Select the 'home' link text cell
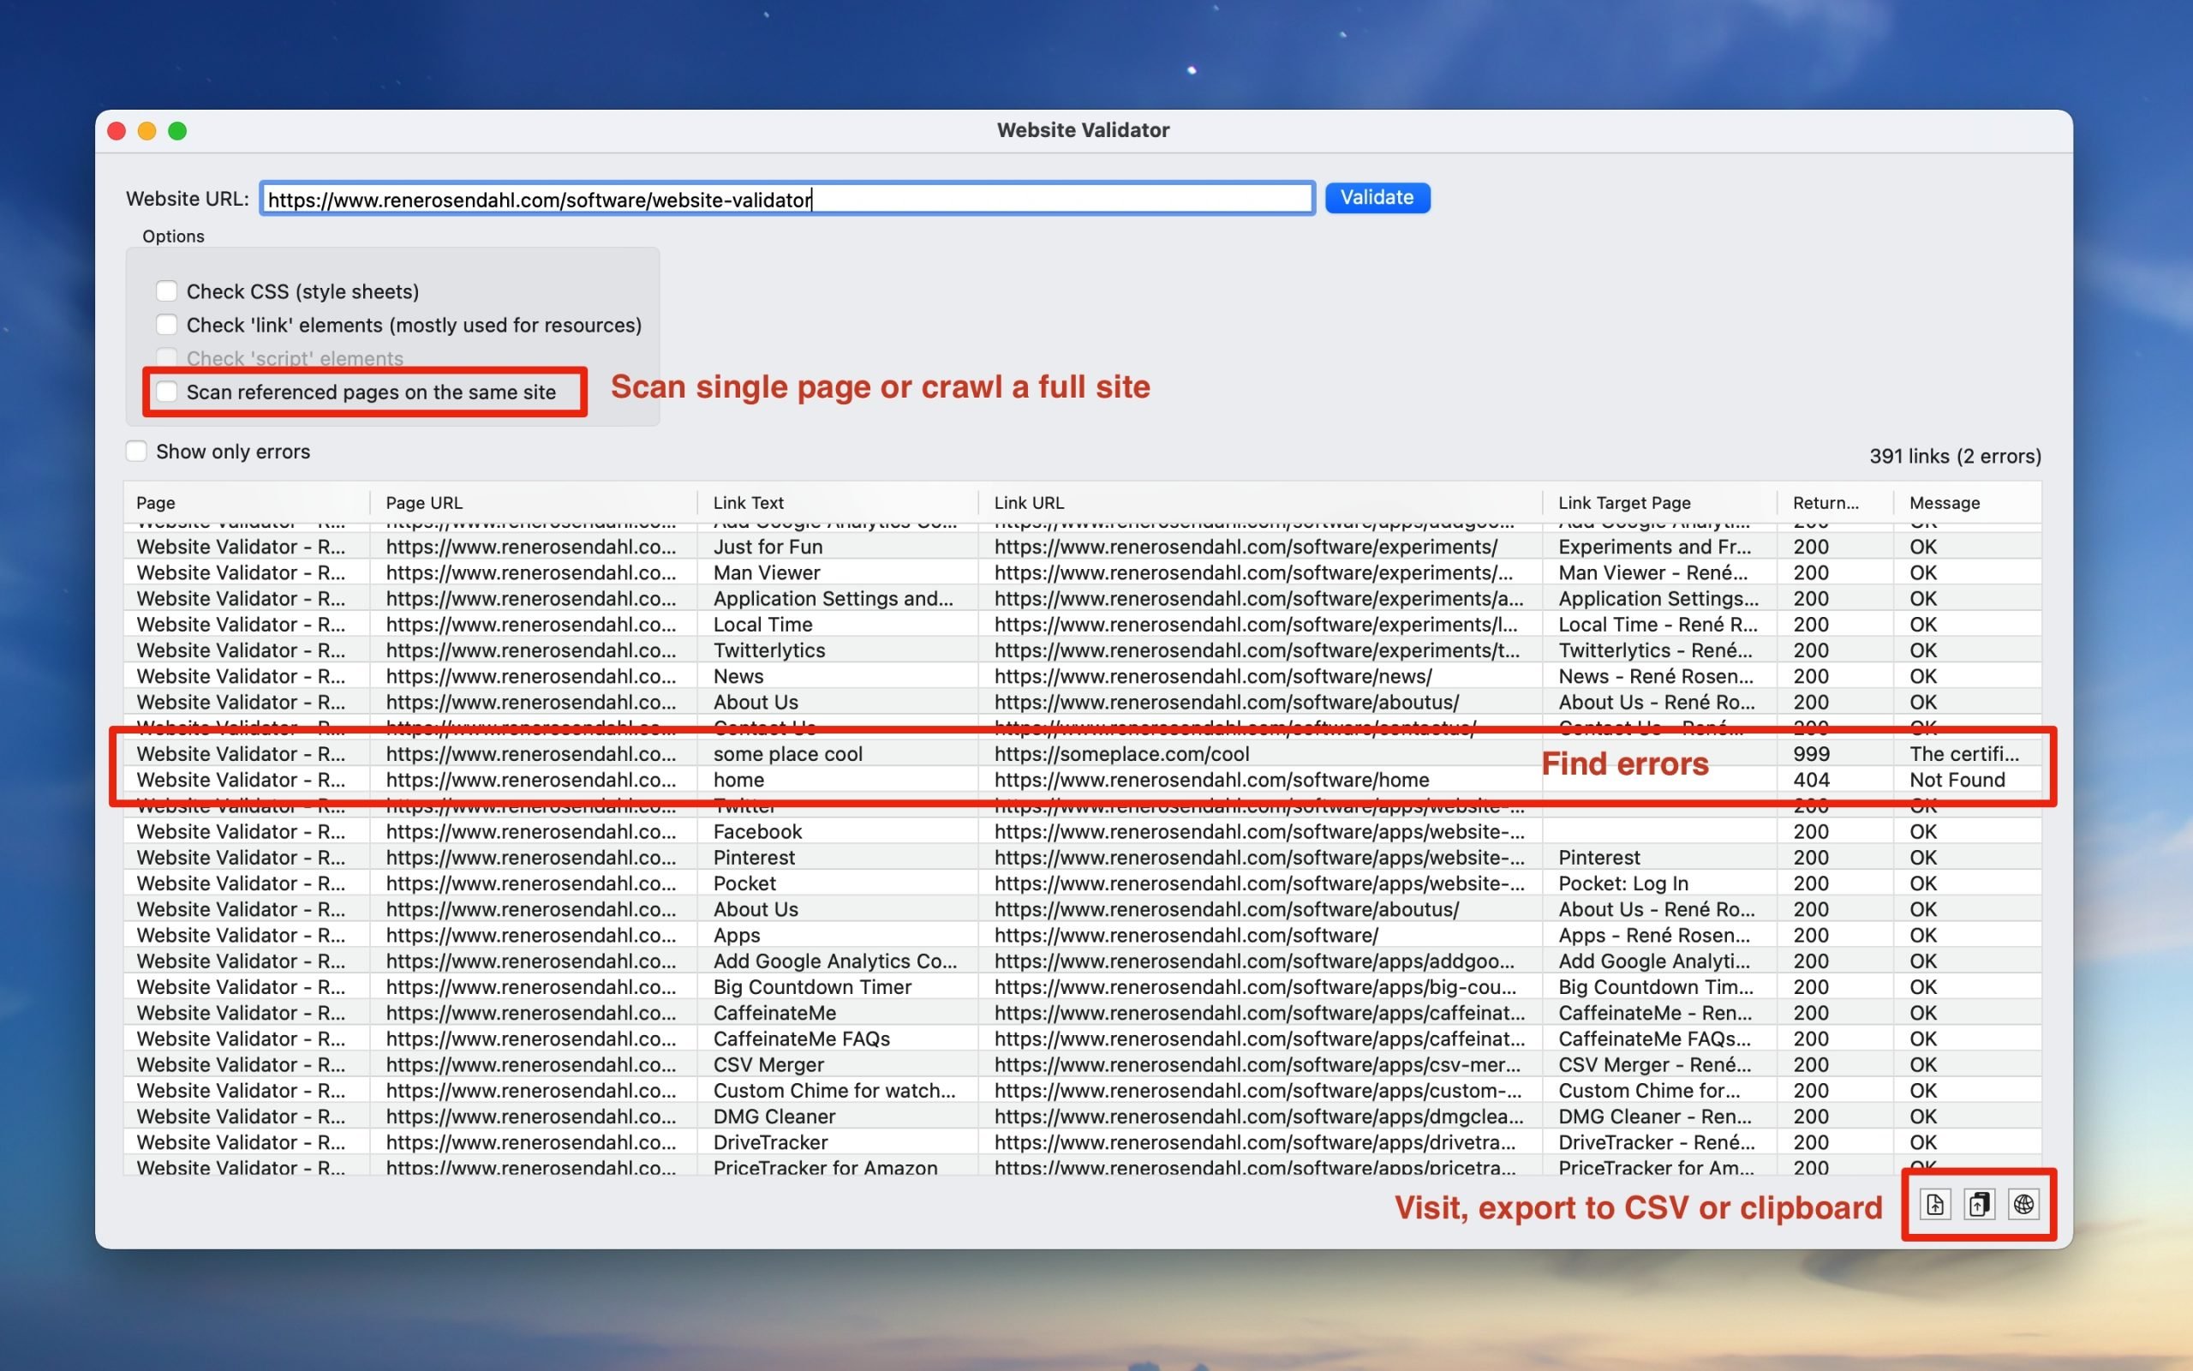The height and width of the screenshot is (1371, 2193). tap(738, 780)
